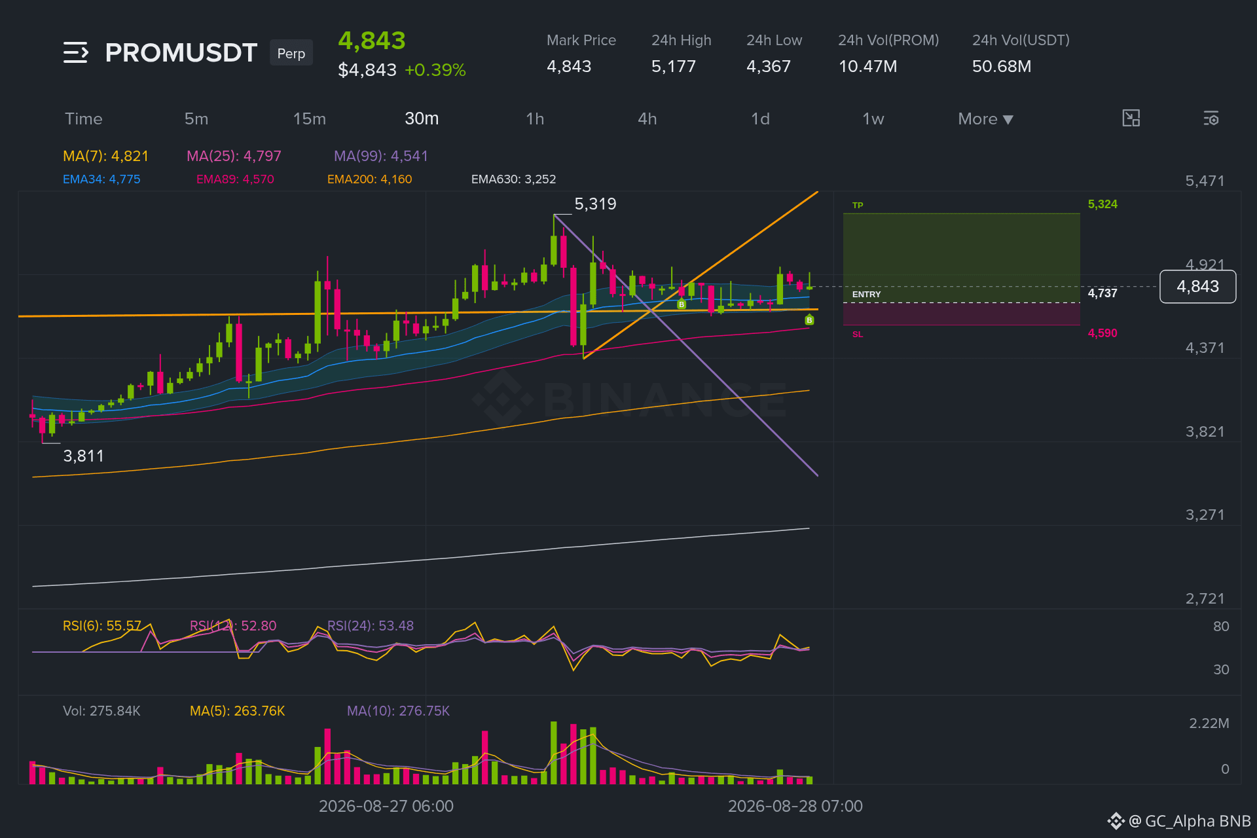
Task: Click the EMA630: 3,252 label
Action: click(x=513, y=179)
